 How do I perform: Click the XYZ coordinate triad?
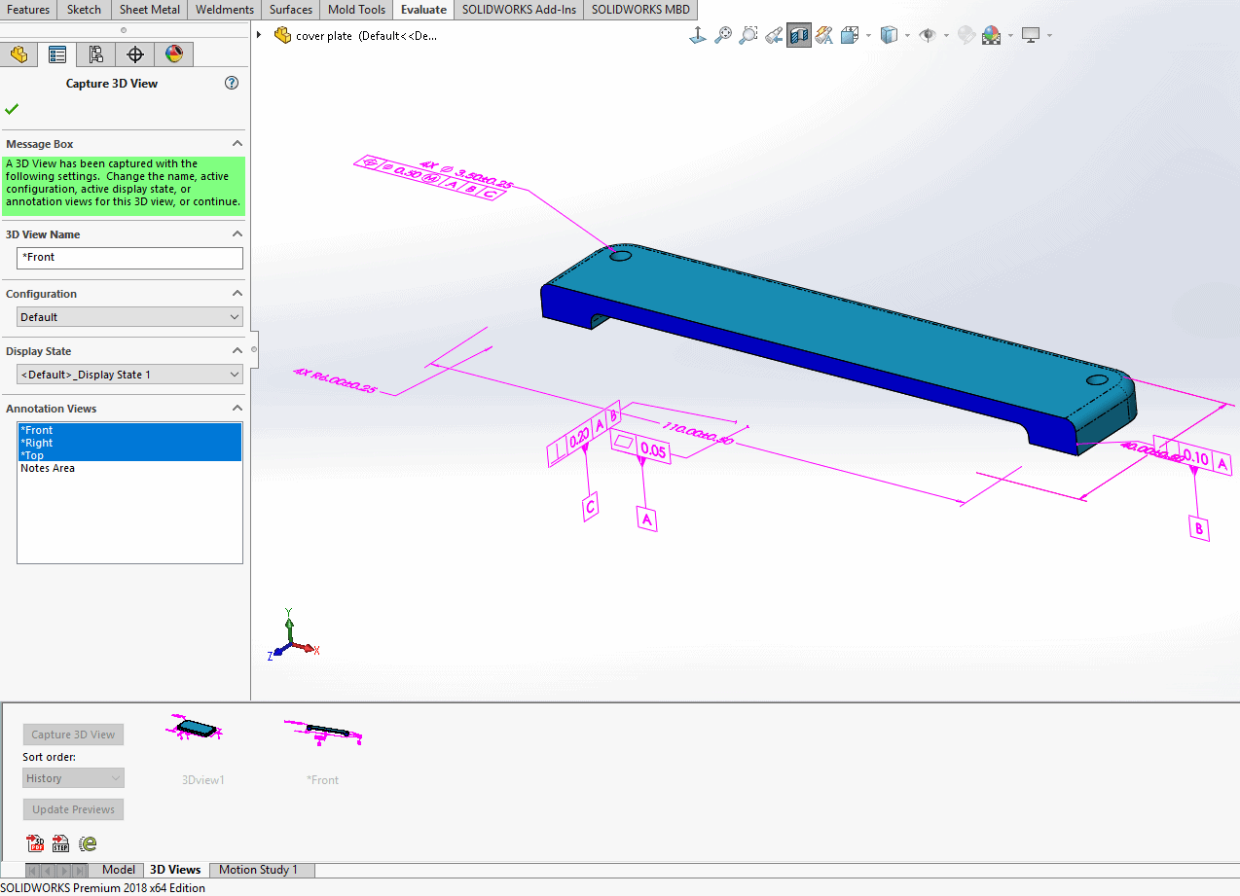coord(292,635)
